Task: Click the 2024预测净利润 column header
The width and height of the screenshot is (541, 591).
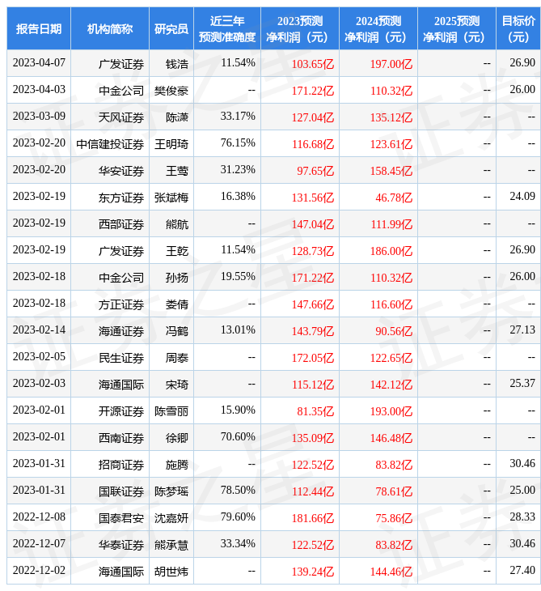Action: [x=378, y=28]
